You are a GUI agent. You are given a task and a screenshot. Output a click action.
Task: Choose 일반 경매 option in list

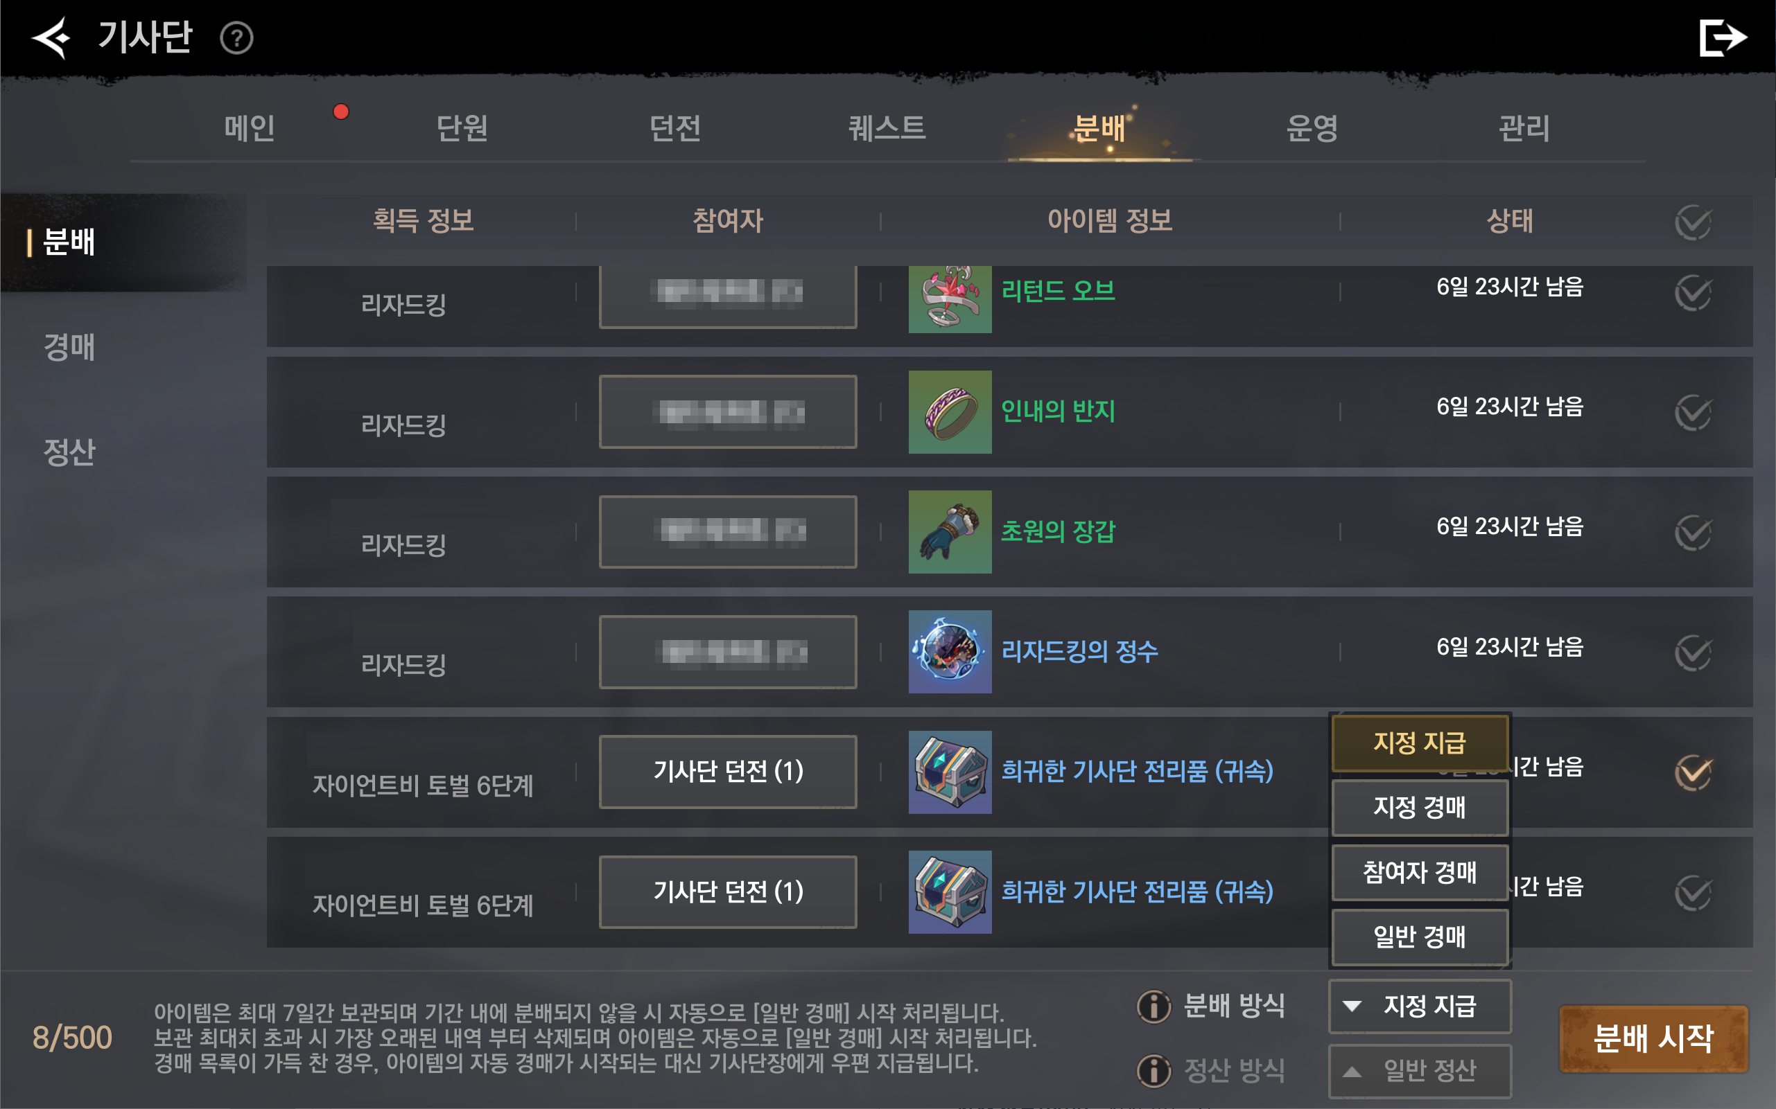click(1419, 937)
